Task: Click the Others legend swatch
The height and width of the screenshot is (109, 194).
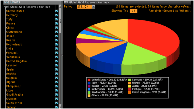Action: (x=89, y=95)
